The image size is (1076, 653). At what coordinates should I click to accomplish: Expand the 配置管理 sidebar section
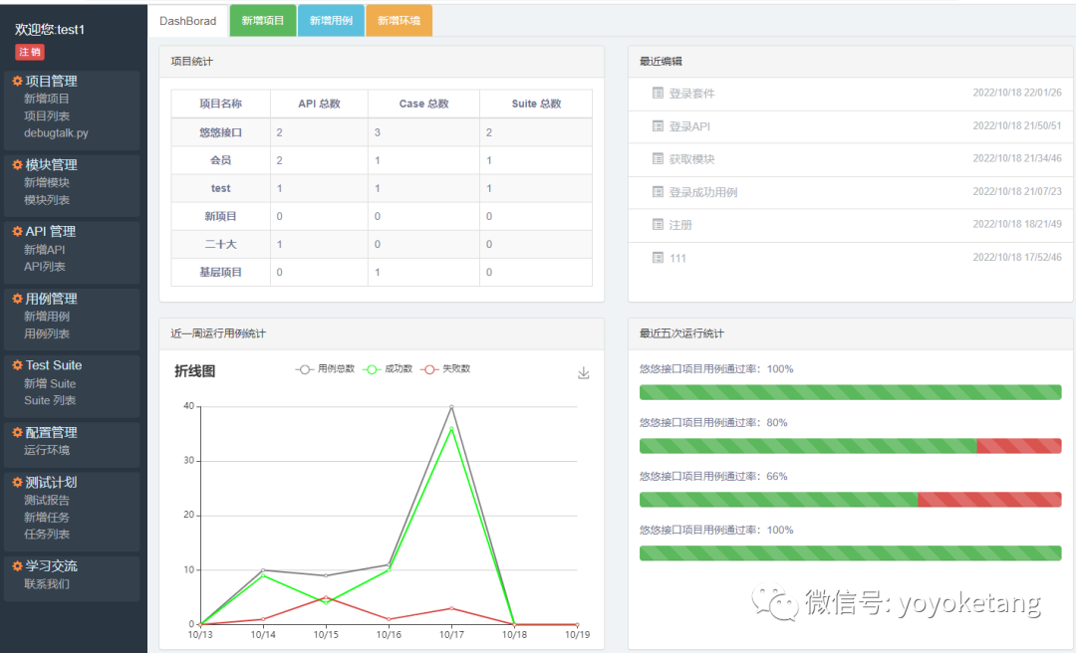(51, 432)
